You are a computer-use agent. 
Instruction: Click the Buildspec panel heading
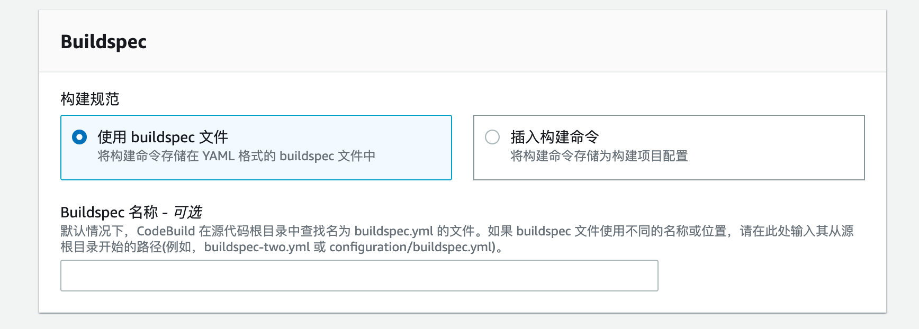click(104, 42)
